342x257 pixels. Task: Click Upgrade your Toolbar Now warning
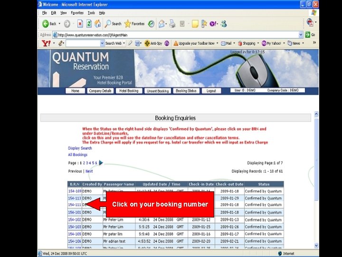click(x=194, y=43)
